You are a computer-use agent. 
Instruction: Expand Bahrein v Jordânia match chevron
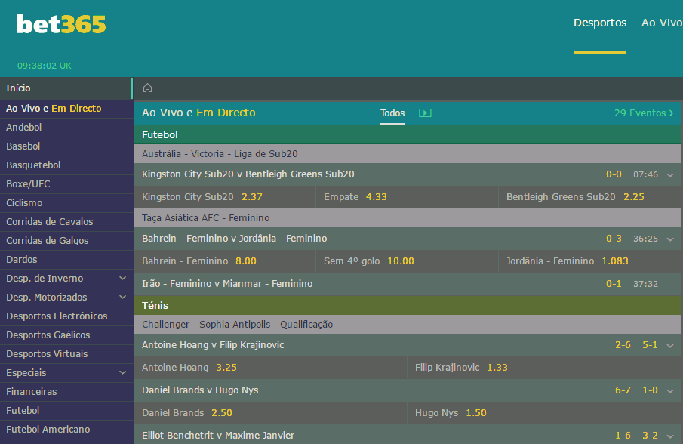click(x=670, y=239)
